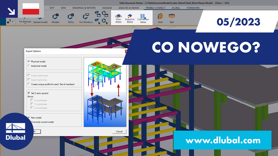Click Export to RFEM
Screen dimensions: 278x156
pyautogui.click(x=130, y=18)
